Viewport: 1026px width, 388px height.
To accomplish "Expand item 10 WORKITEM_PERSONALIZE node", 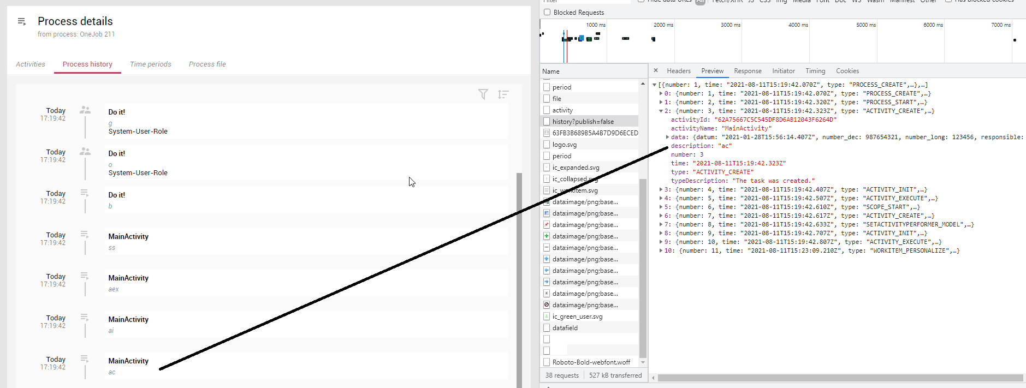I will [x=661, y=250].
